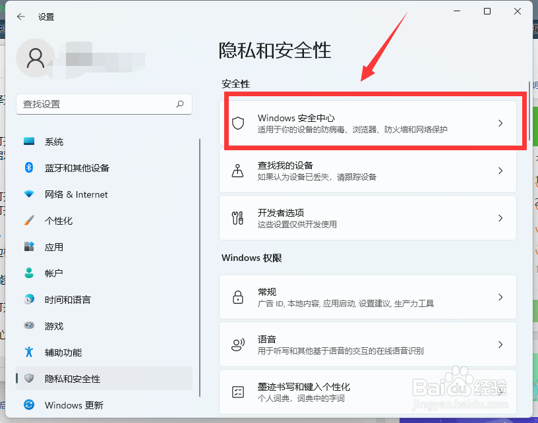Image resolution: width=538 pixels, height=423 pixels.
Task: Click the Apps icon in sidebar
Action: point(29,246)
